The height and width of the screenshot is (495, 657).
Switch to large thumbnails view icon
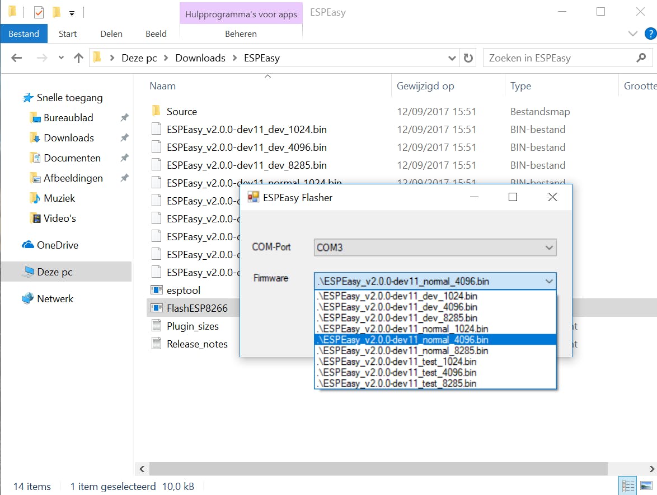click(x=646, y=486)
